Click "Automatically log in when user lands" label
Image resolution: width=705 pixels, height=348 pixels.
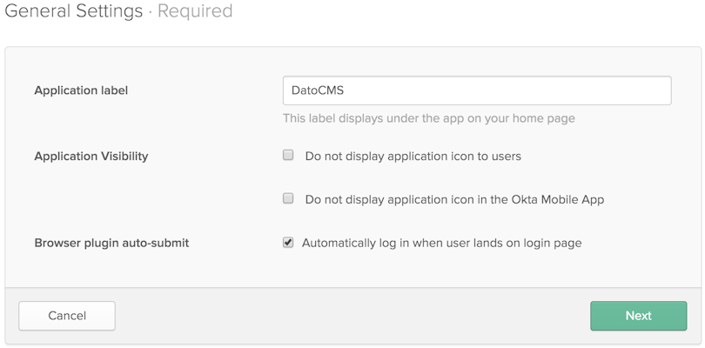point(441,244)
